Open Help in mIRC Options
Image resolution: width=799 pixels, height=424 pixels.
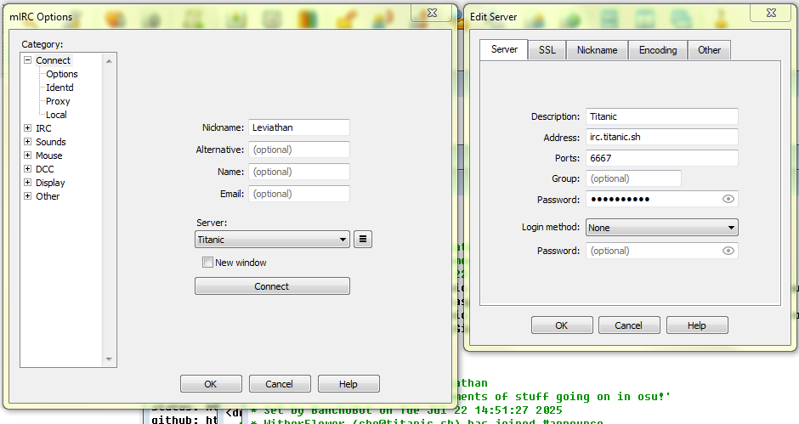point(348,384)
